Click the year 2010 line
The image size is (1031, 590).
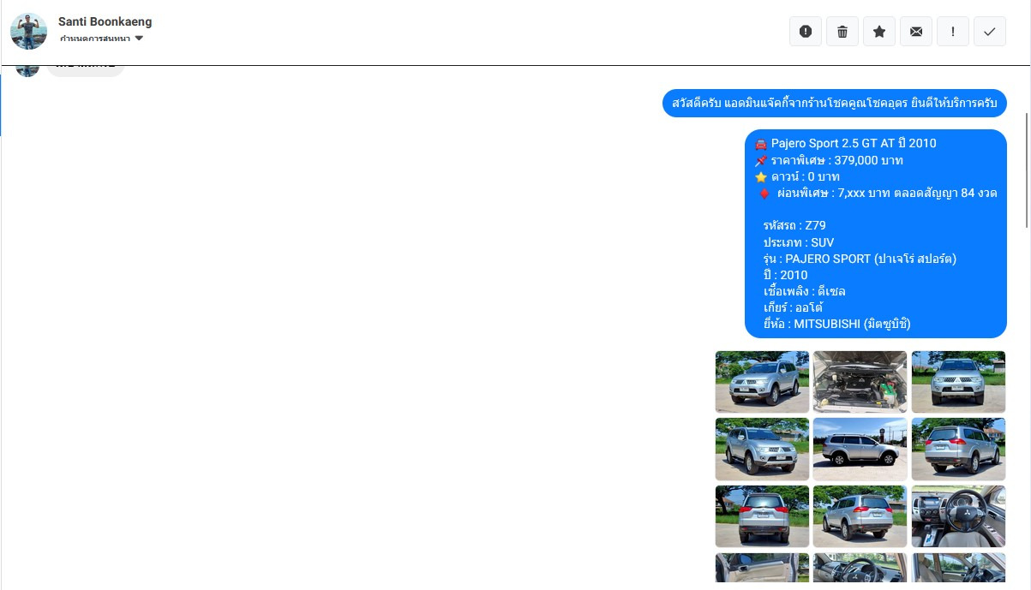[x=785, y=275]
